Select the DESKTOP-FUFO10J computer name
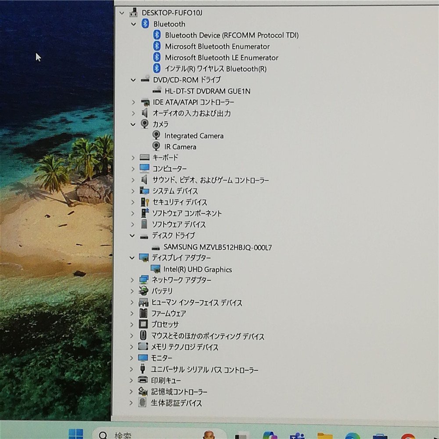Screen dimensions: 439x439 point(172,13)
